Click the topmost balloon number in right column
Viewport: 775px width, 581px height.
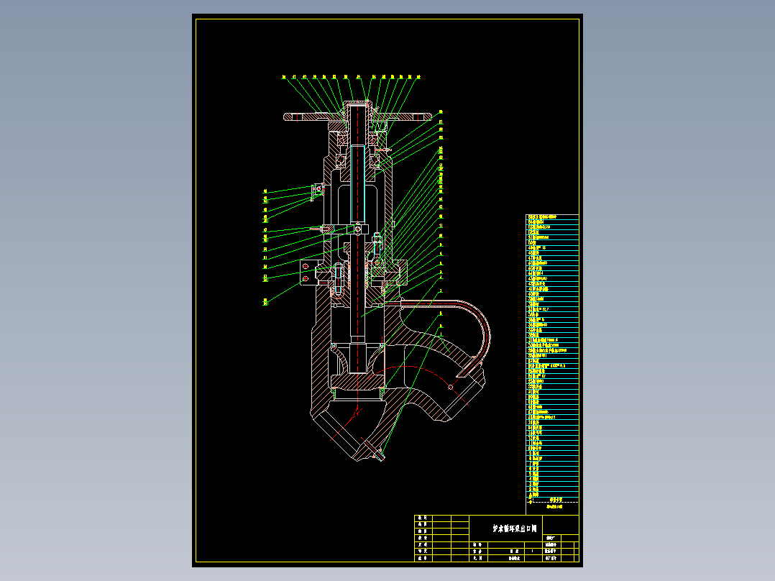(441, 112)
